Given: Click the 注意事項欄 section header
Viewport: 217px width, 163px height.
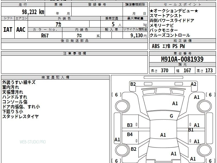Looking at the screenshot, I should click(74, 54).
